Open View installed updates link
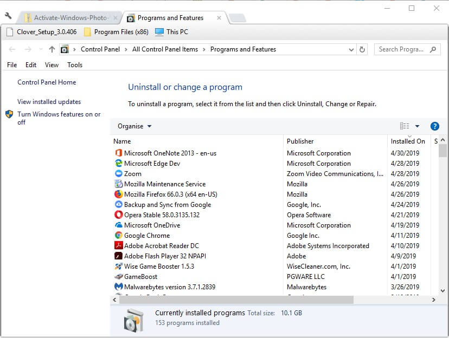 (49, 102)
